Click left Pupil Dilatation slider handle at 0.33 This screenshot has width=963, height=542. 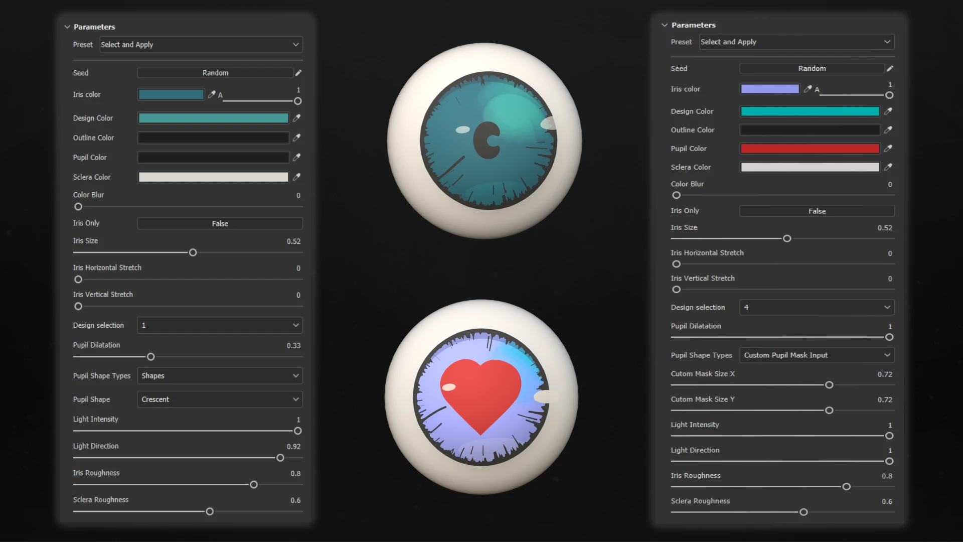(x=151, y=357)
